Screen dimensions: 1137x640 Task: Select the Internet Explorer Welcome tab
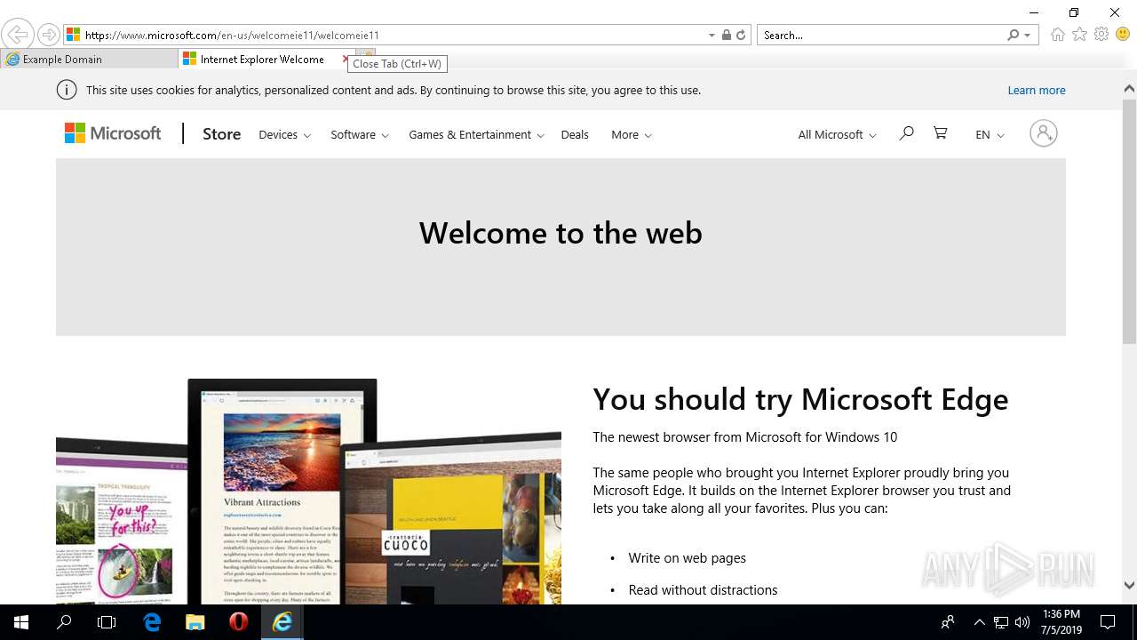[x=261, y=59]
